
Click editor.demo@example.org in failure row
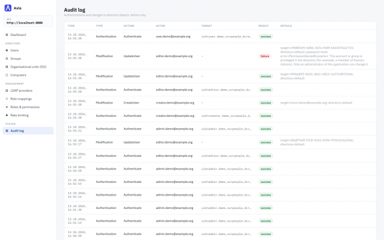(174, 56)
